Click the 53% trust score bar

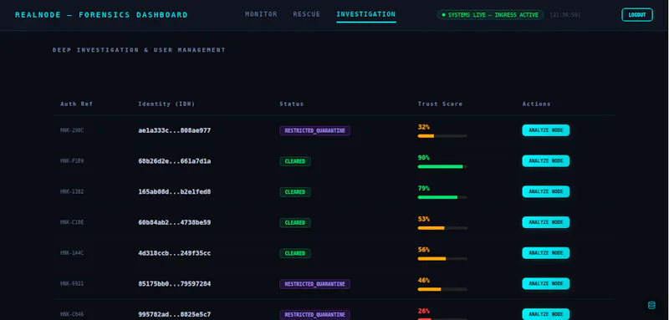(x=442, y=228)
